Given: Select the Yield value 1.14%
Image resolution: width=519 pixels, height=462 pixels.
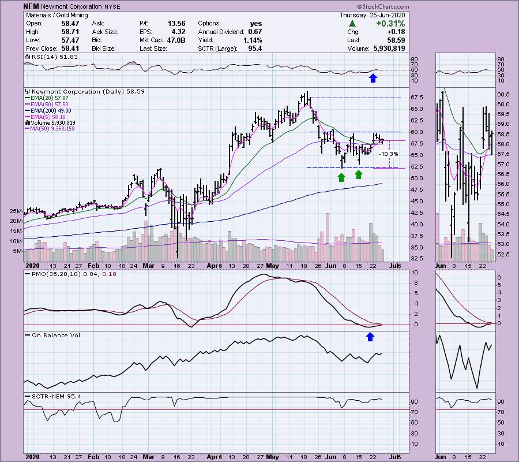Looking at the screenshot, I should click(252, 40).
